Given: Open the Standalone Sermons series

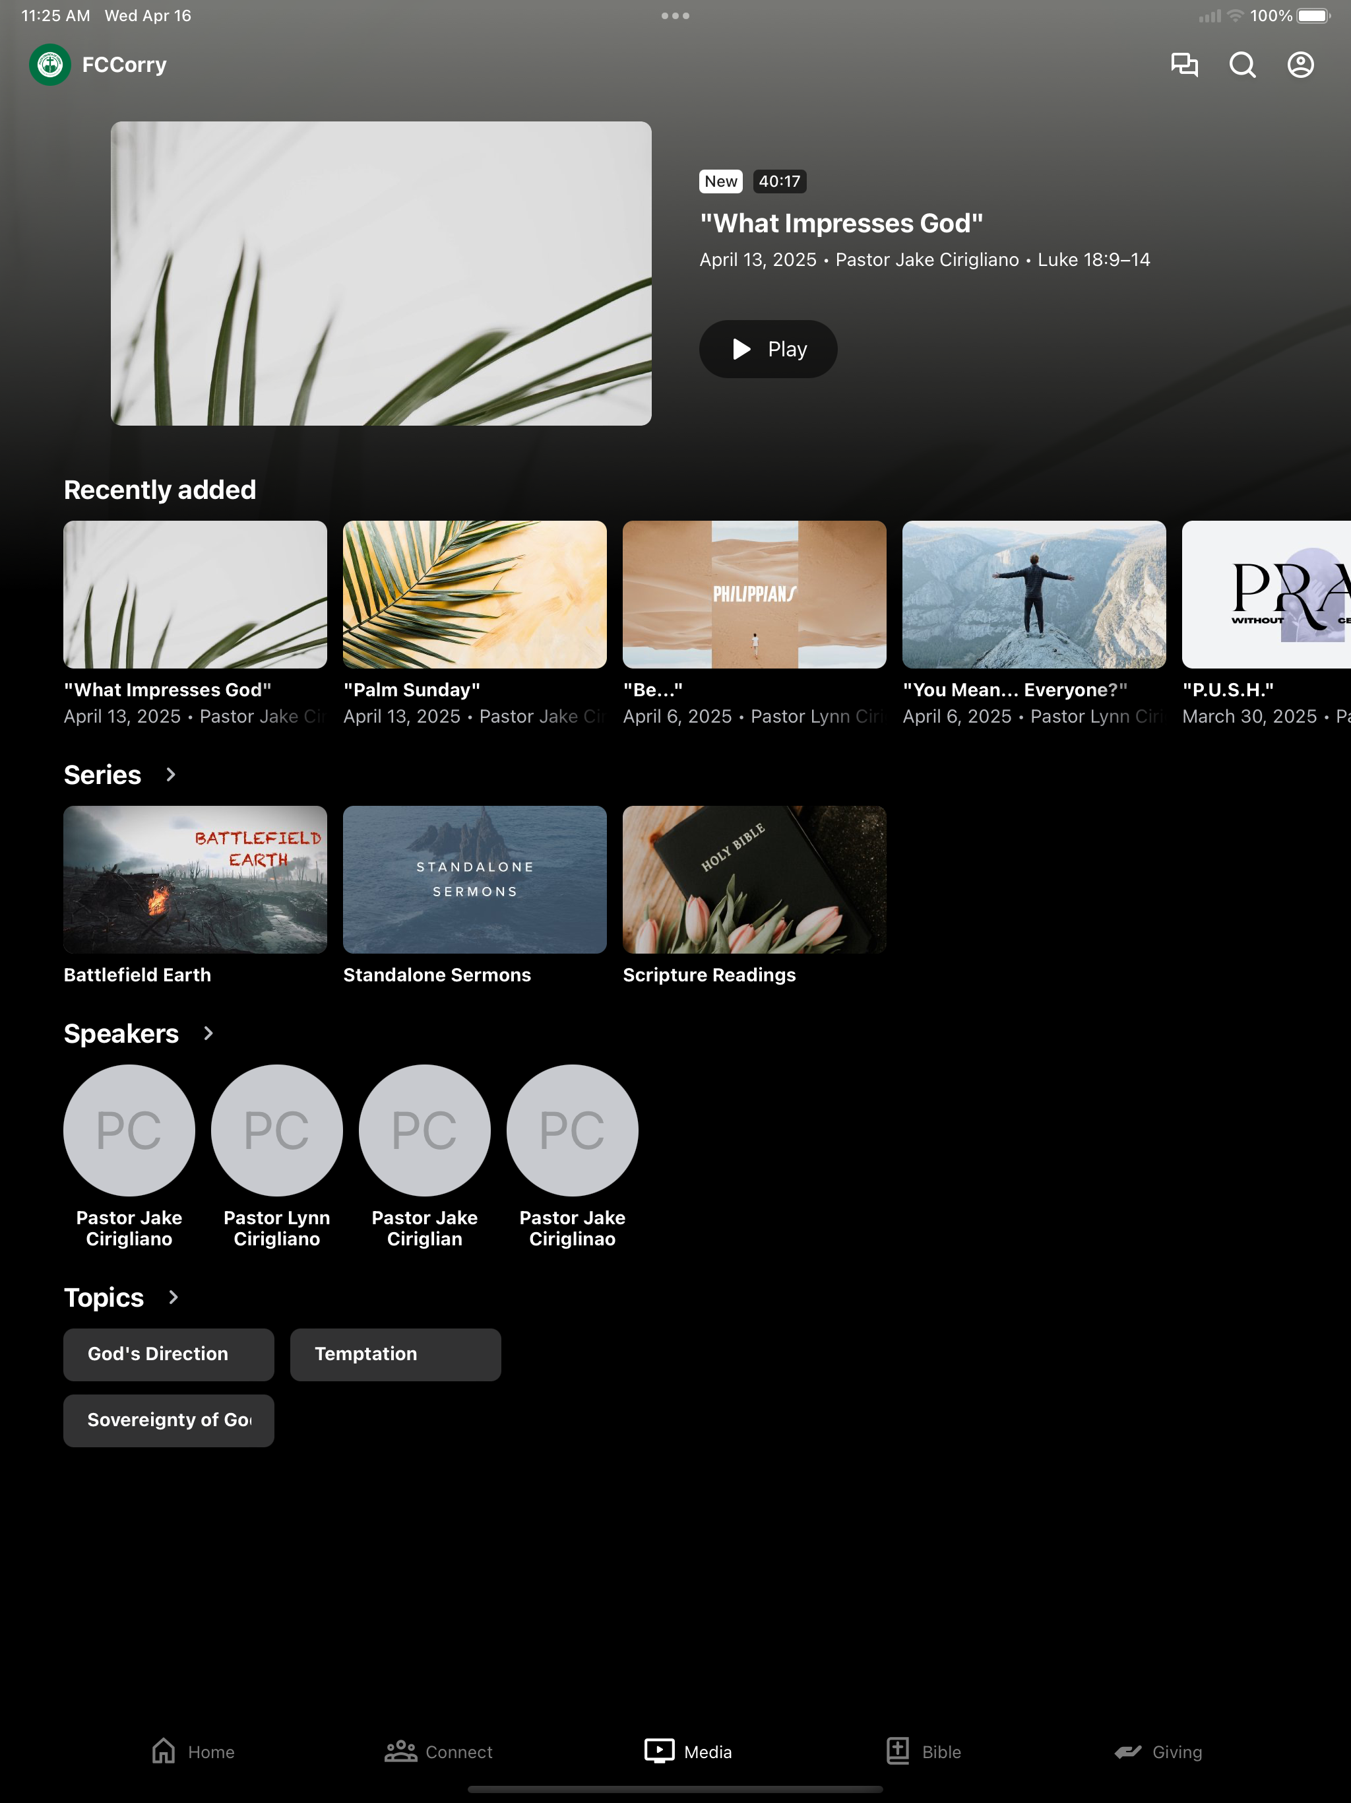Looking at the screenshot, I should point(475,880).
